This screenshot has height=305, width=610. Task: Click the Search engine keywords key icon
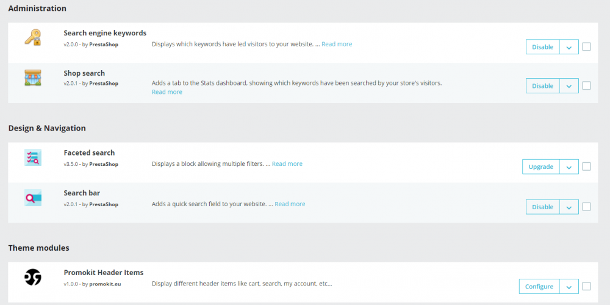pos(33,37)
